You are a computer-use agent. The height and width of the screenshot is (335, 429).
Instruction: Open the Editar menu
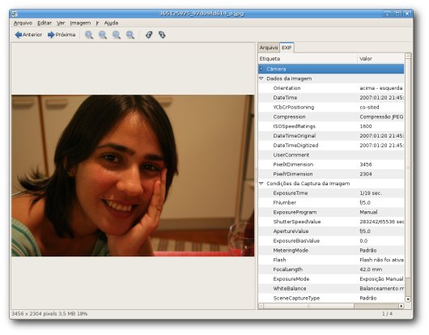45,23
